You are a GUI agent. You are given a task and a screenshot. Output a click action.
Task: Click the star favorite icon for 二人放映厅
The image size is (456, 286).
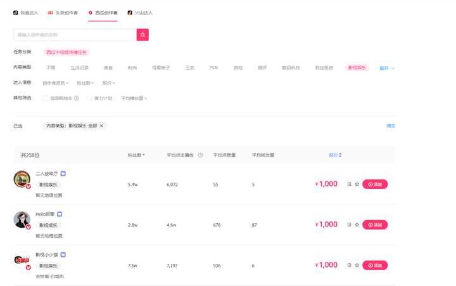(357, 185)
